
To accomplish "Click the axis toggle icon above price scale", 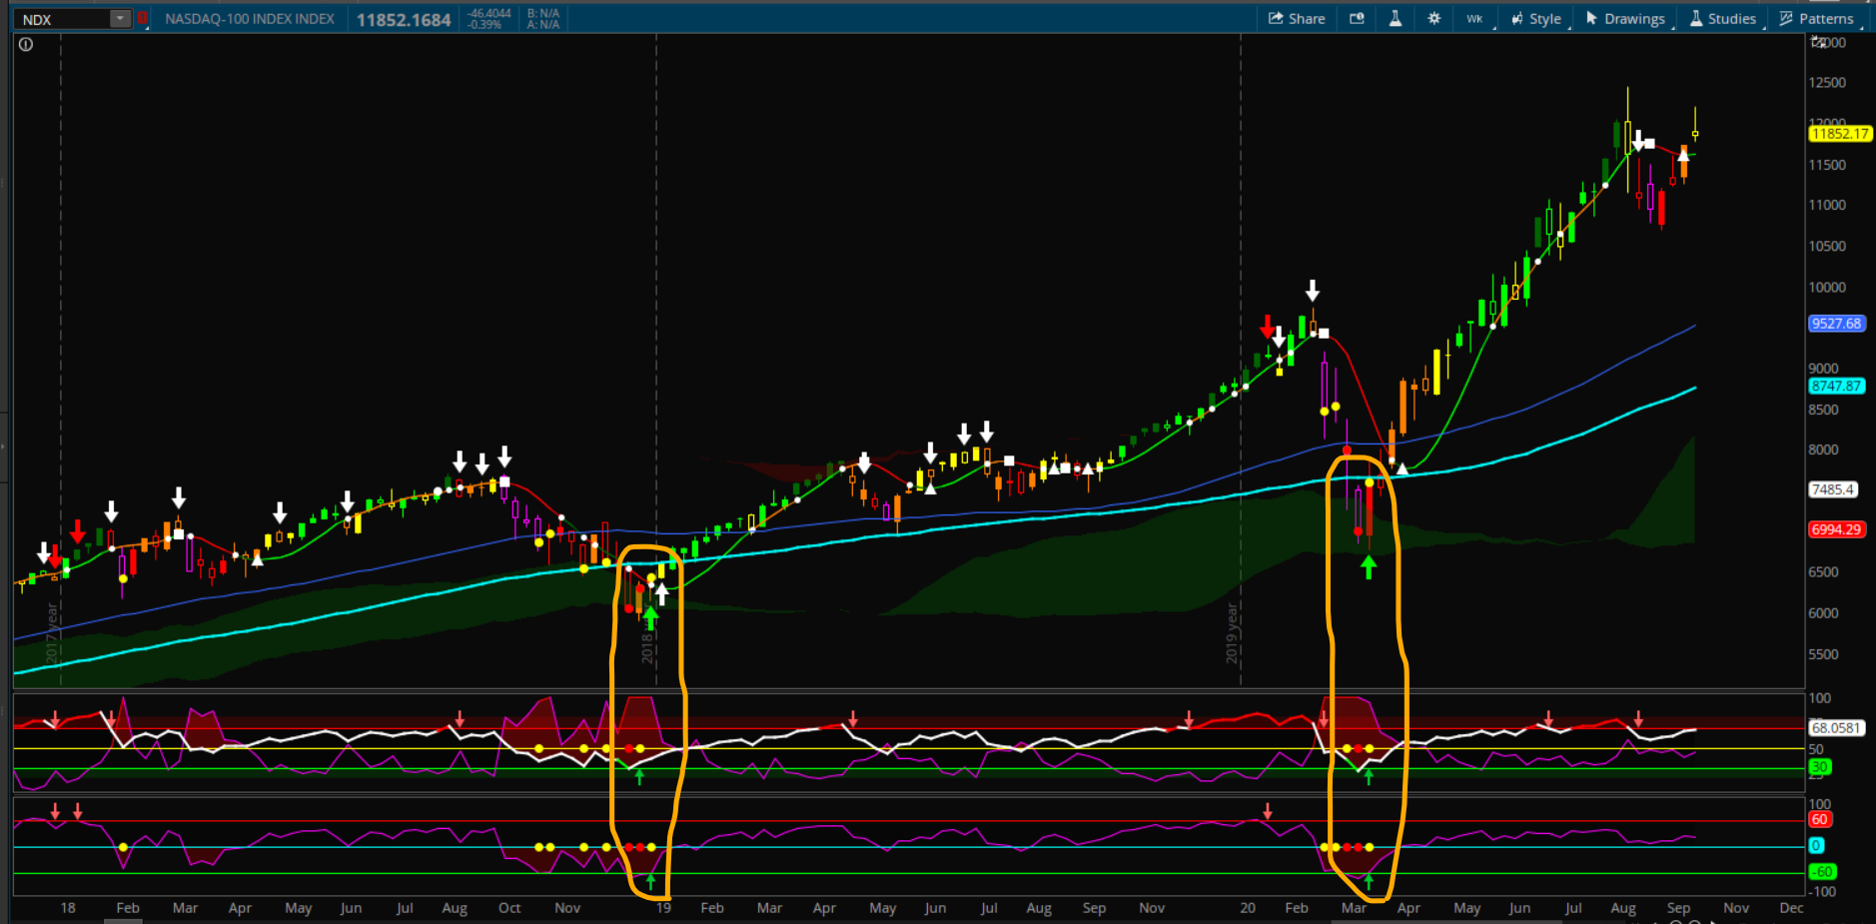I will click(1819, 42).
